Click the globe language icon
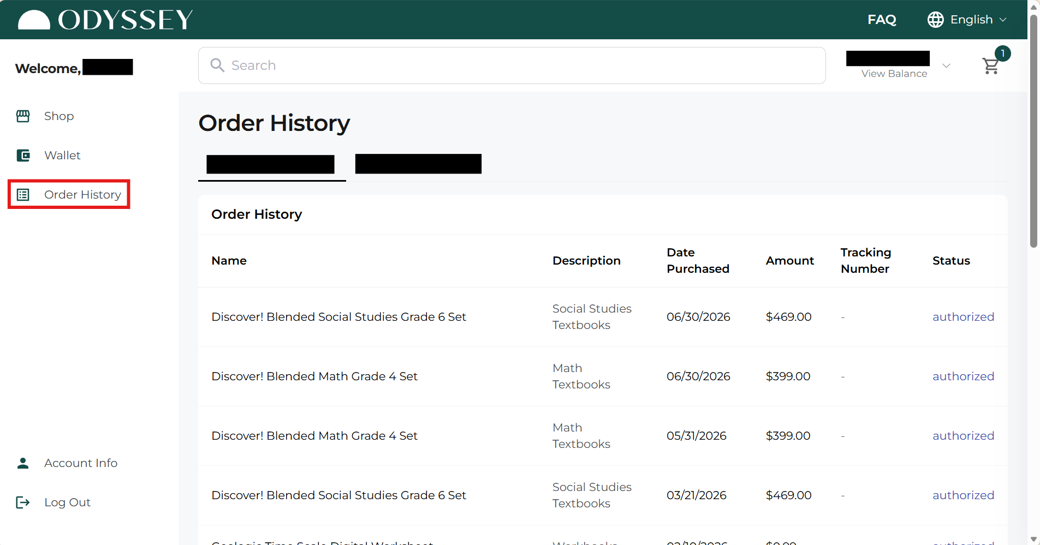 point(936,20)
